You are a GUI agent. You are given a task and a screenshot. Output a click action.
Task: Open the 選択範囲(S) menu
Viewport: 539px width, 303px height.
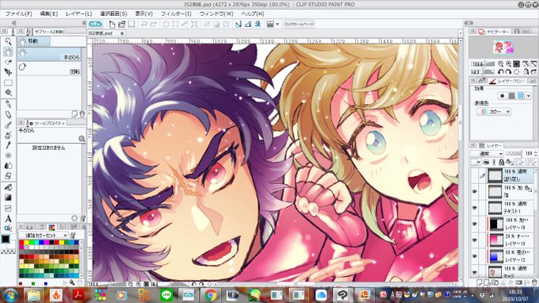[x=113, y=13]
